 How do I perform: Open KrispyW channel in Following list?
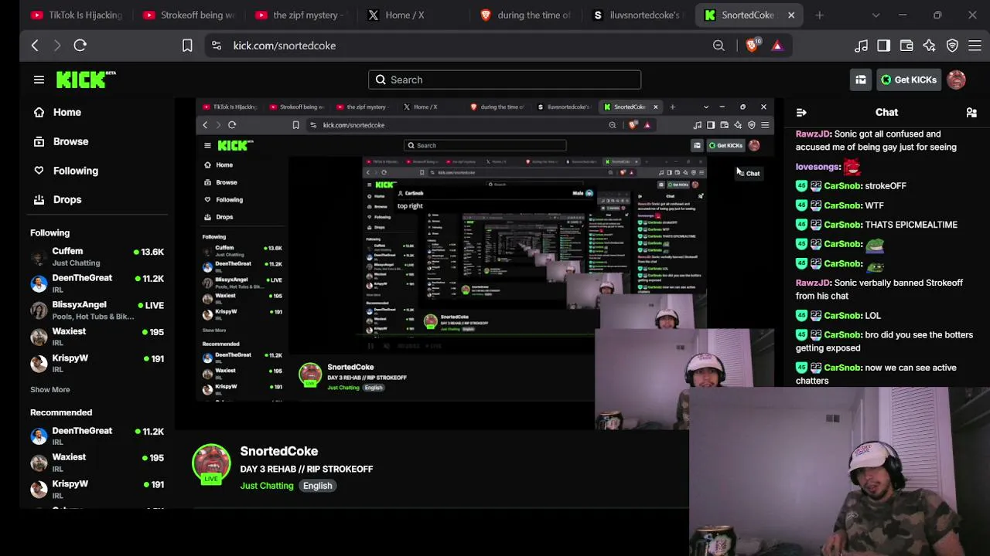click(97, 363)
